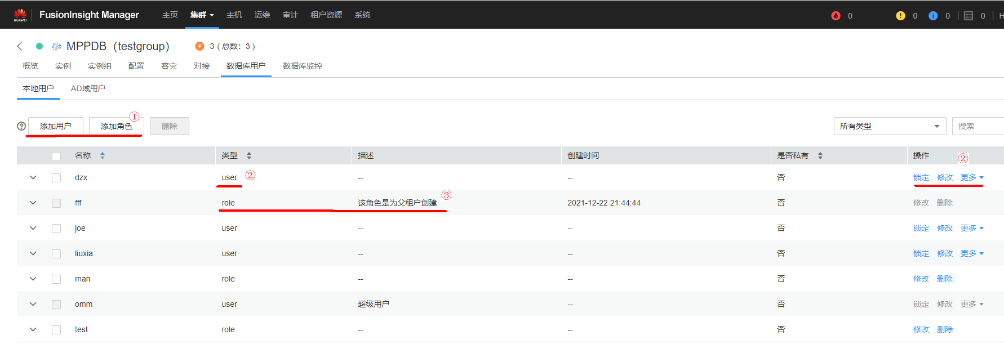This screenshot has height=344, width=1004.
Task: Expand the test row details
Action: point(33,329)
